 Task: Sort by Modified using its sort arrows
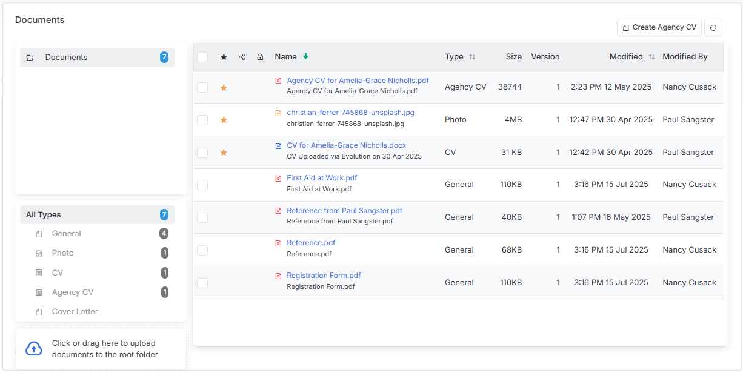point(651,57)
